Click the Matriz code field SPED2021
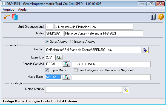The width and height of the screenshot is (166, 105). tap(54, 33)
